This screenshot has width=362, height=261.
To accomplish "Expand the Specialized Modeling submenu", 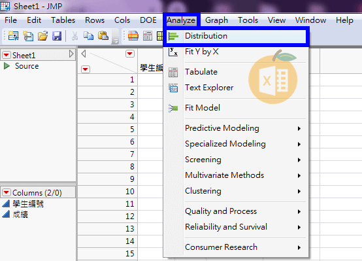I will click(x=299, y=145).
